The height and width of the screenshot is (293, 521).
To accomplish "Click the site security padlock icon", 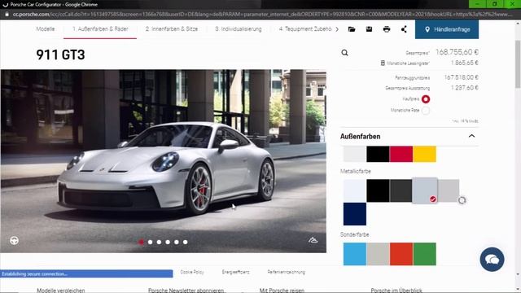I will [7, 15].
